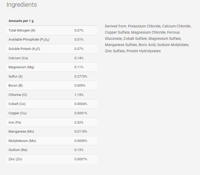Click the 'Protein Hydrolysates' text

click(144, 51)
